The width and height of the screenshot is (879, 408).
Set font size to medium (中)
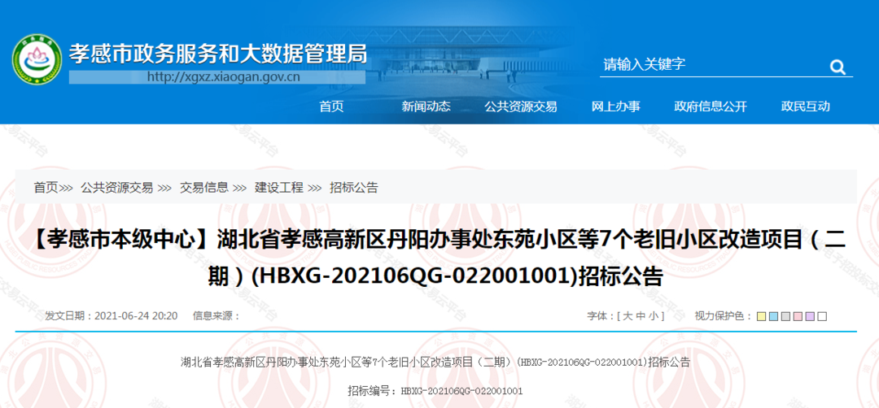641,315
